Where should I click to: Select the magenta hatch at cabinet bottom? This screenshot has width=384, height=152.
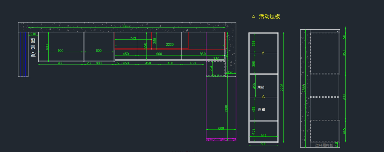point(221,140)
